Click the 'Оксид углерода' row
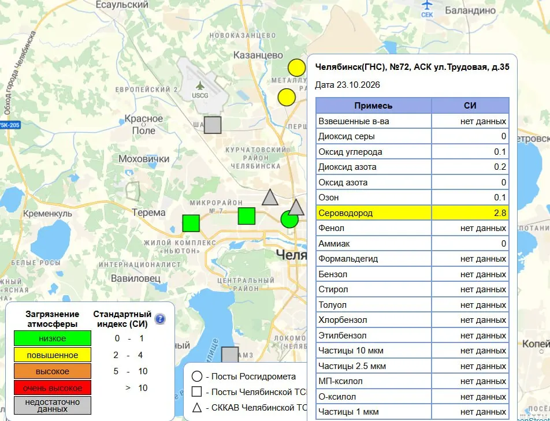550x421 pixels. pos(412,152)
